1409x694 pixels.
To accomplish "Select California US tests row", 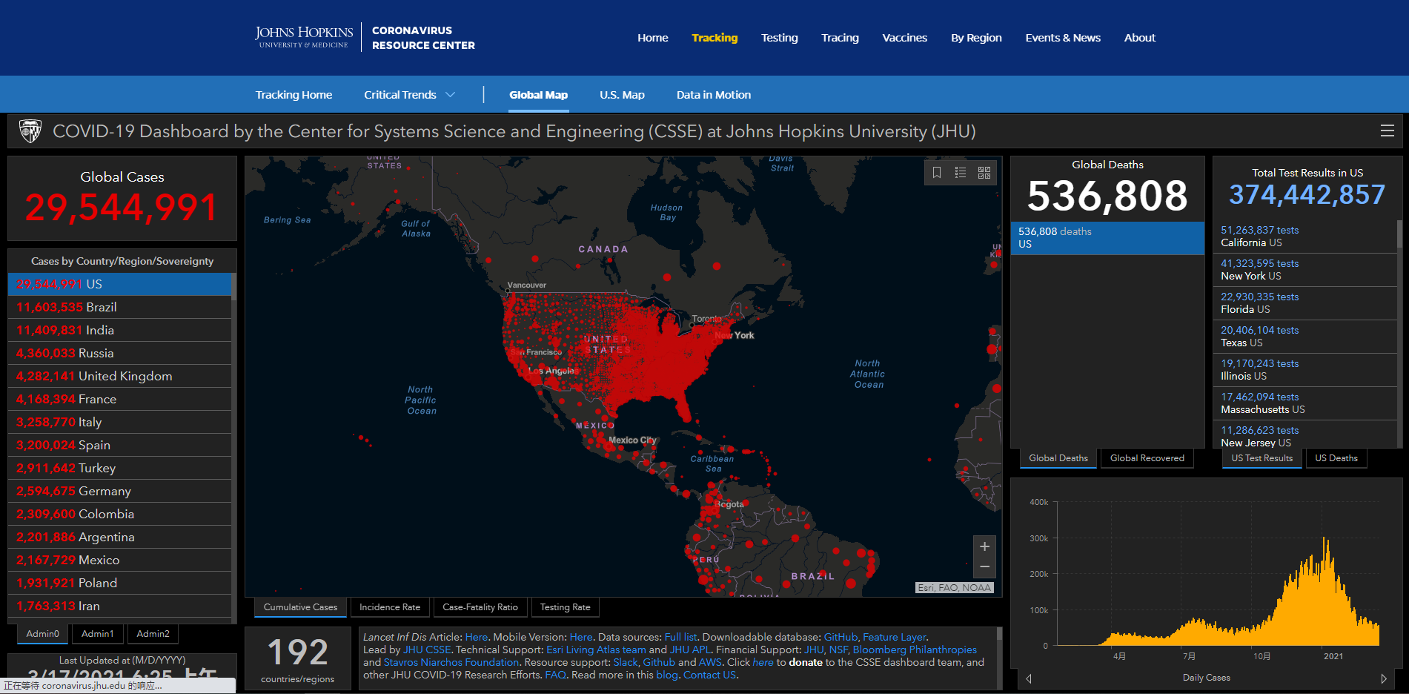I will pyautogui.click(x=1305, y=237).
